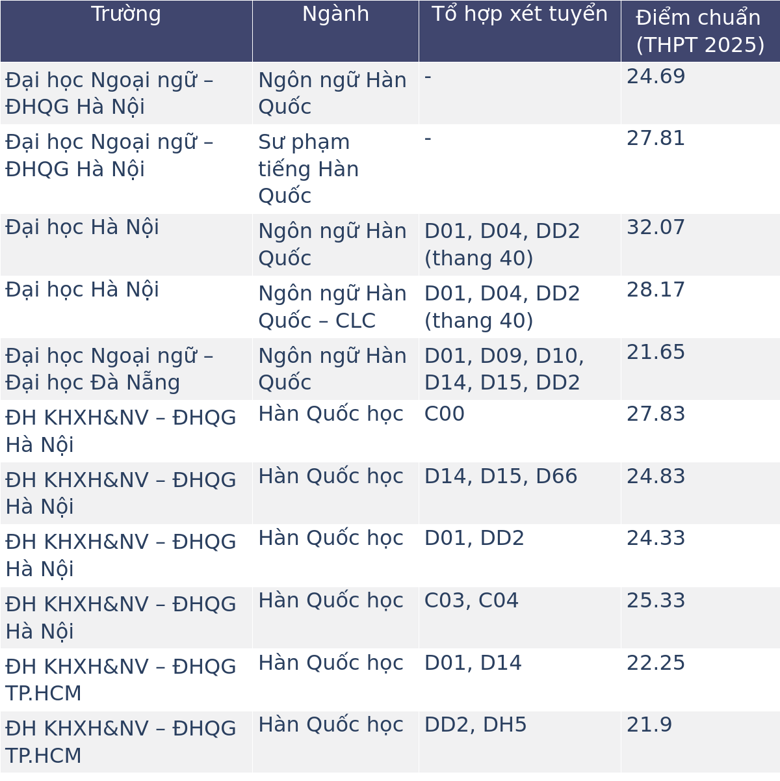The image size is (780, 781).
Task: Select the 24.33 score cell
Action: click(x=656, y=538)
